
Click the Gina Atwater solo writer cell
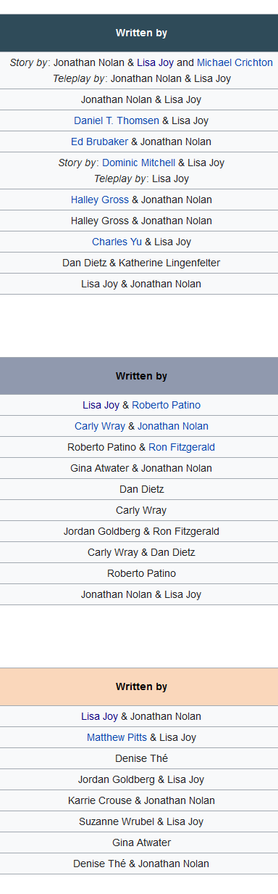click(139, 842)
